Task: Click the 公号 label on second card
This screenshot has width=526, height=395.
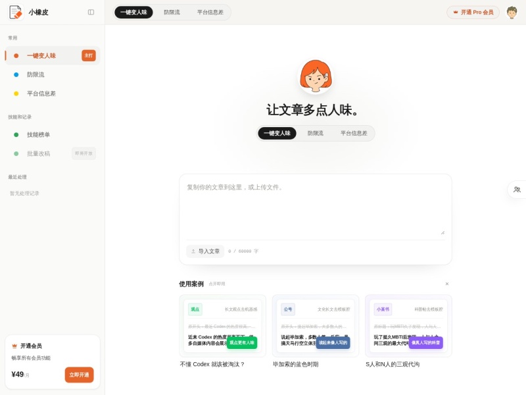Action: pos(288,309)
